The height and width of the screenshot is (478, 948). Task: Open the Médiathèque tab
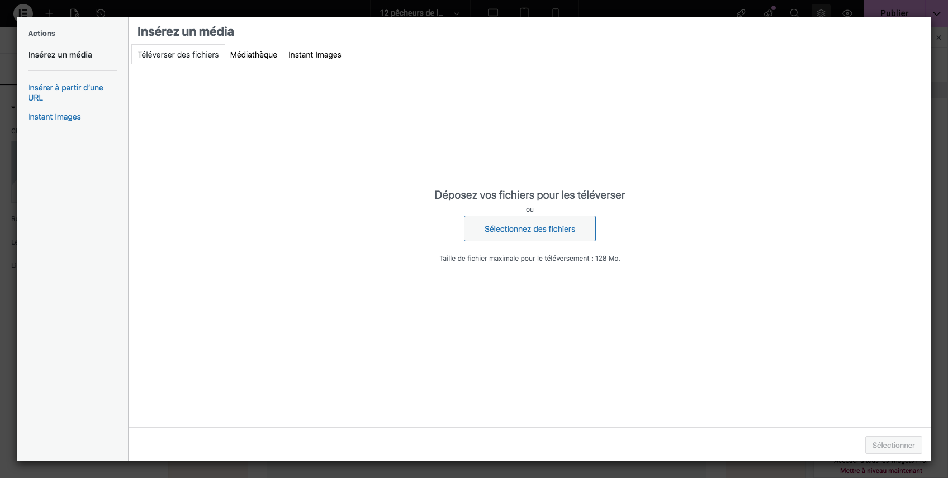(x=253, y=55)
